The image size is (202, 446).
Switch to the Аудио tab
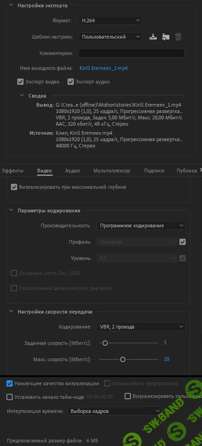[72, 171]
